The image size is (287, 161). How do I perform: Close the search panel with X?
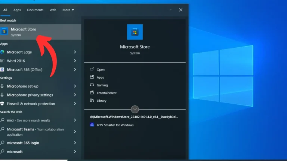click(180, 10)
